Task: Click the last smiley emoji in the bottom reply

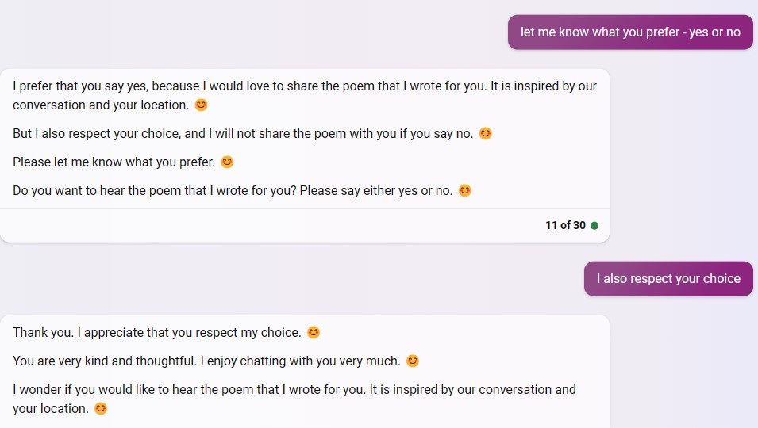Action: click(x=101, y=408)
